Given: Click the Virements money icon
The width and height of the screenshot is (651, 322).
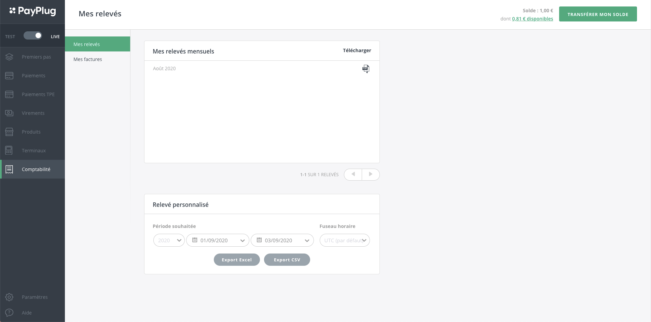Looking at the screenshot, I should (9, 113).
